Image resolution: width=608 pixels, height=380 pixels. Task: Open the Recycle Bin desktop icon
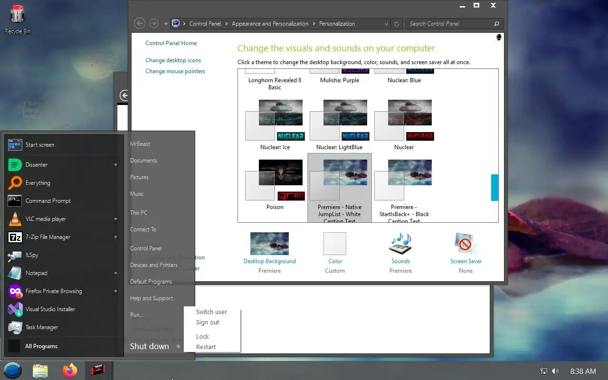18,19
